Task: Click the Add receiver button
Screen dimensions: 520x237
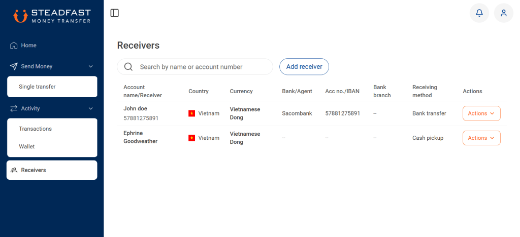Action: click(304, 67)
